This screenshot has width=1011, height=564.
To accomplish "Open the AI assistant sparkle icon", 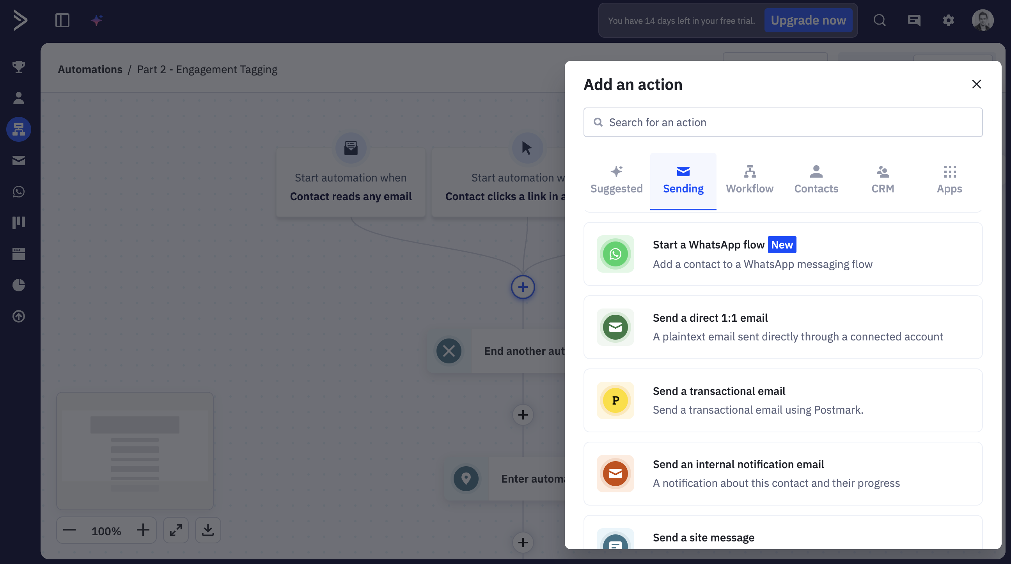I will tap(96, 20).
